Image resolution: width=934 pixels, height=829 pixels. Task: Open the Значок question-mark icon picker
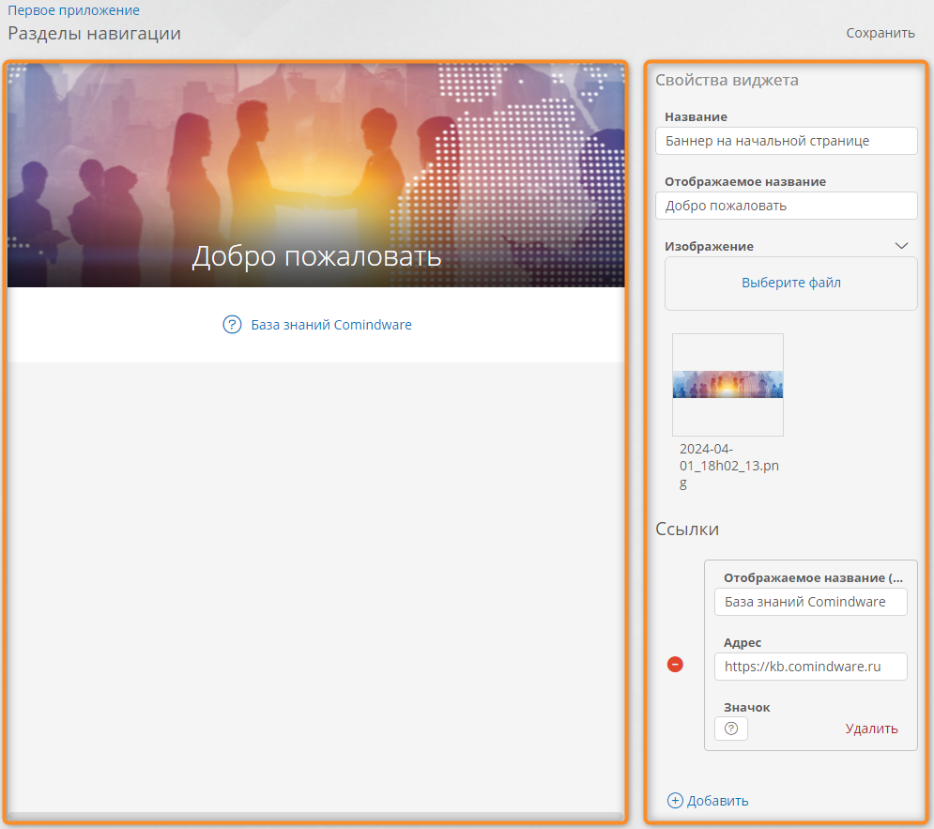coord(731,729)
